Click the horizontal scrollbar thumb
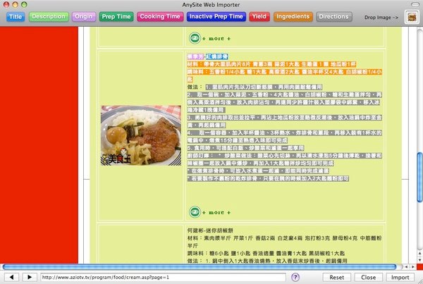This screenshot has height=284, width=423. (x=199, y=267)
